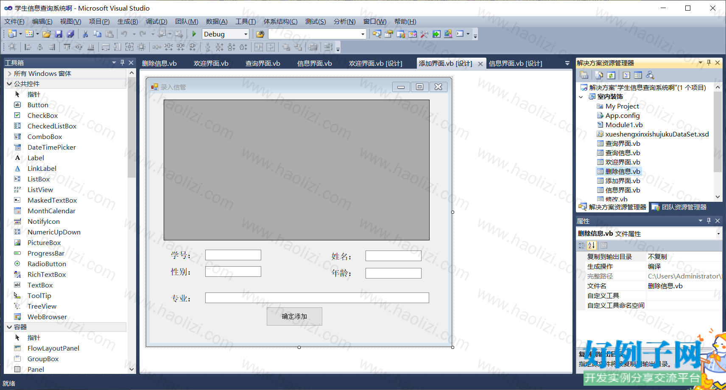
Task: Click the Toolbox vertical scrollbar
Action: [x=131, y=221]
